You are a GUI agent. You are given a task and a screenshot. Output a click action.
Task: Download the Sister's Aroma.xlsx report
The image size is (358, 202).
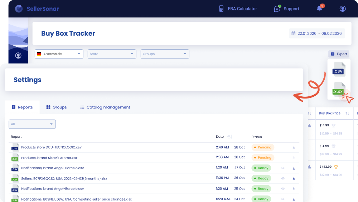tap(294, 158)
